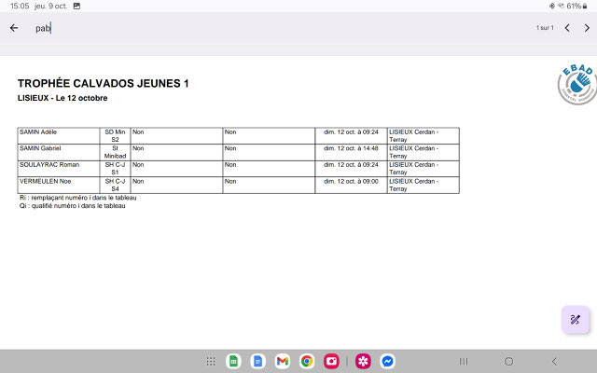The width and height of the screenshot is (597, 373).
Task: Tap the 'SI Minibad' category cell
Action: coord(115,152)
